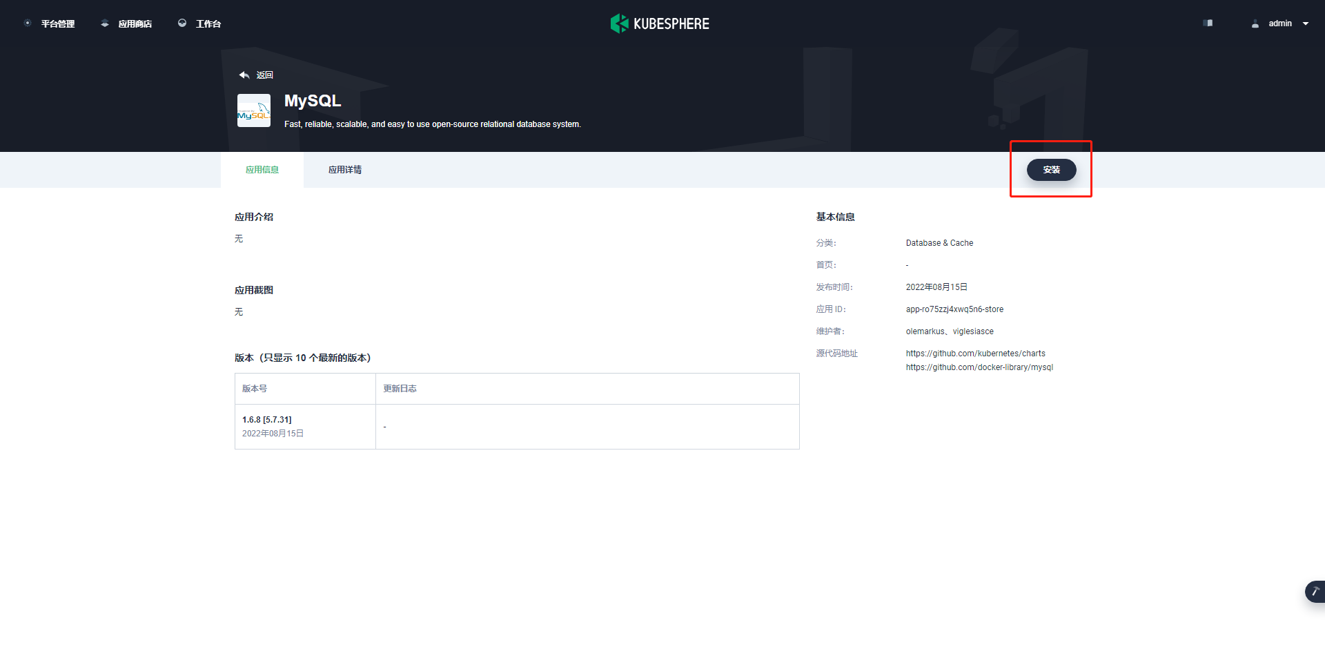Switch to the 应用详情 tab
Screen dimensions: 1325x647
coord(345,170)
